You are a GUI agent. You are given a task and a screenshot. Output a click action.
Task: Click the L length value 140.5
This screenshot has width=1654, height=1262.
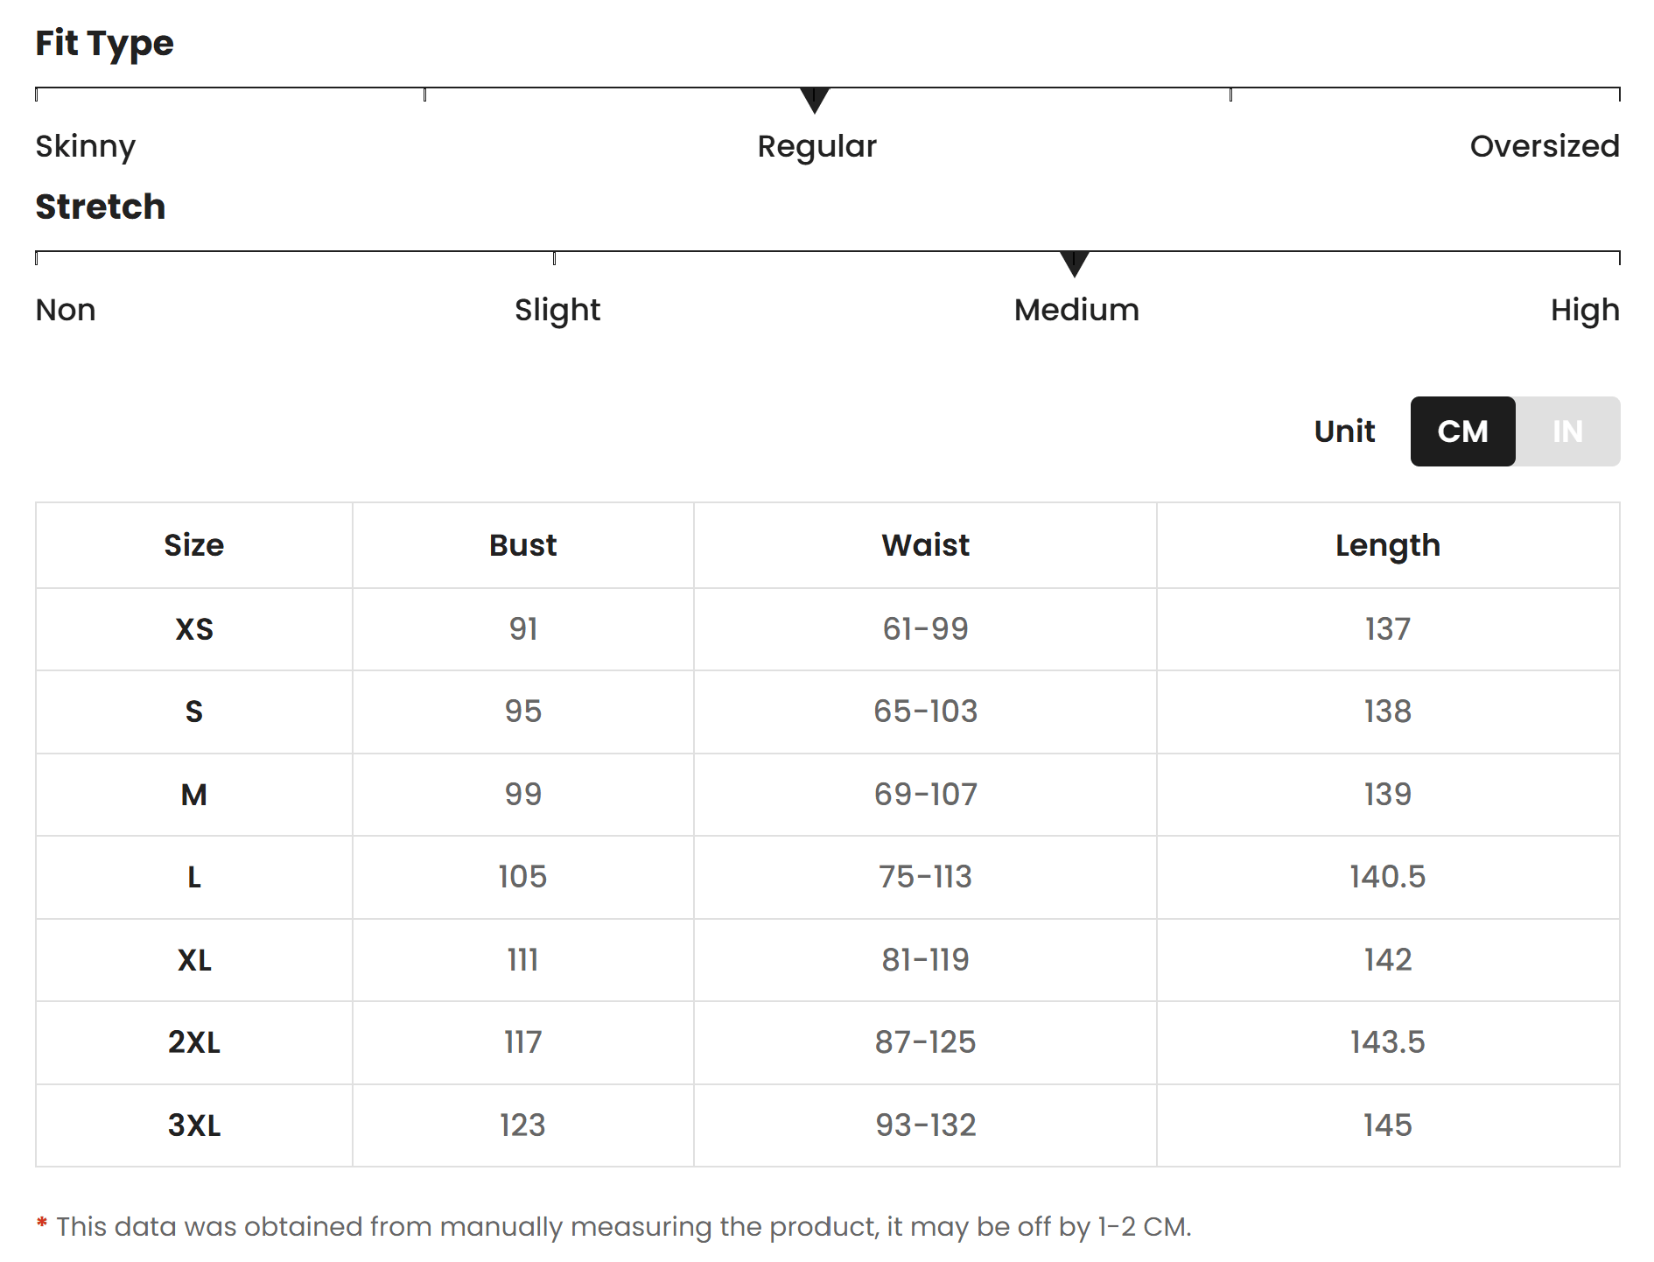[x=1388, y=877]
